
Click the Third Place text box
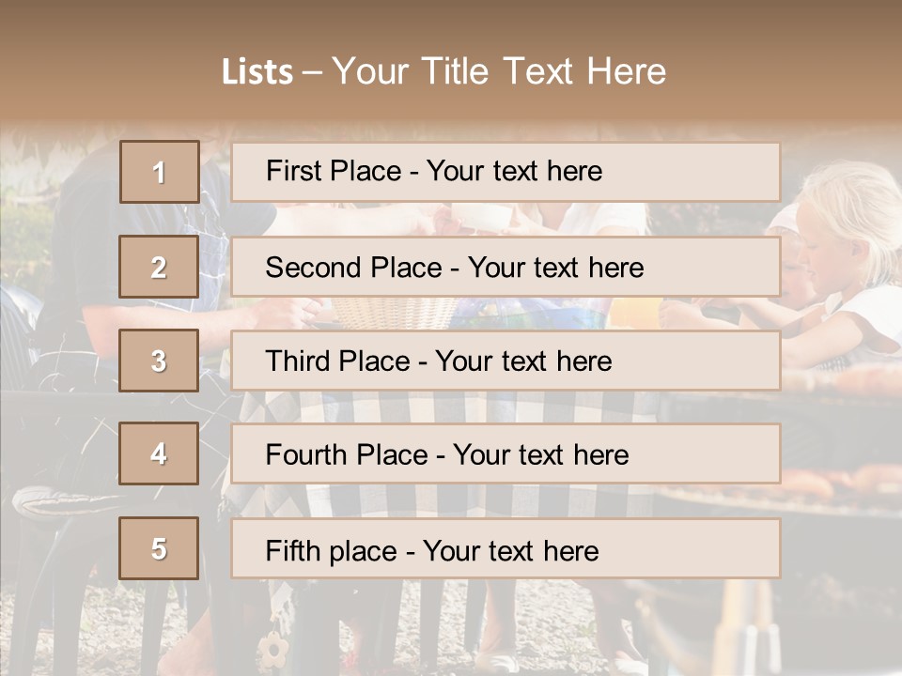505,361
